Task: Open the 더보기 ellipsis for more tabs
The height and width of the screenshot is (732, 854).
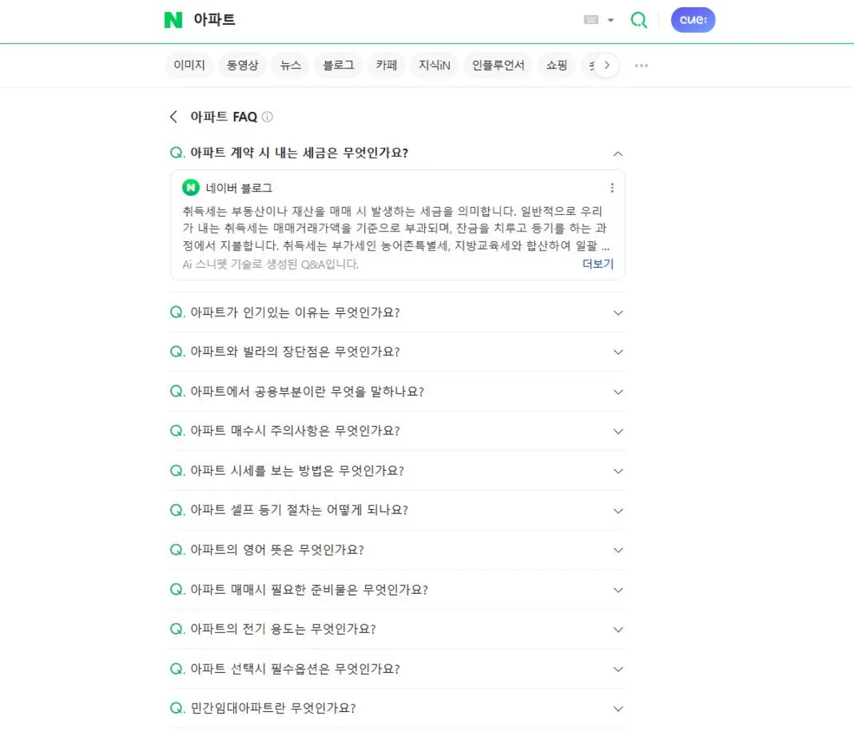Action: coord(640,65)
